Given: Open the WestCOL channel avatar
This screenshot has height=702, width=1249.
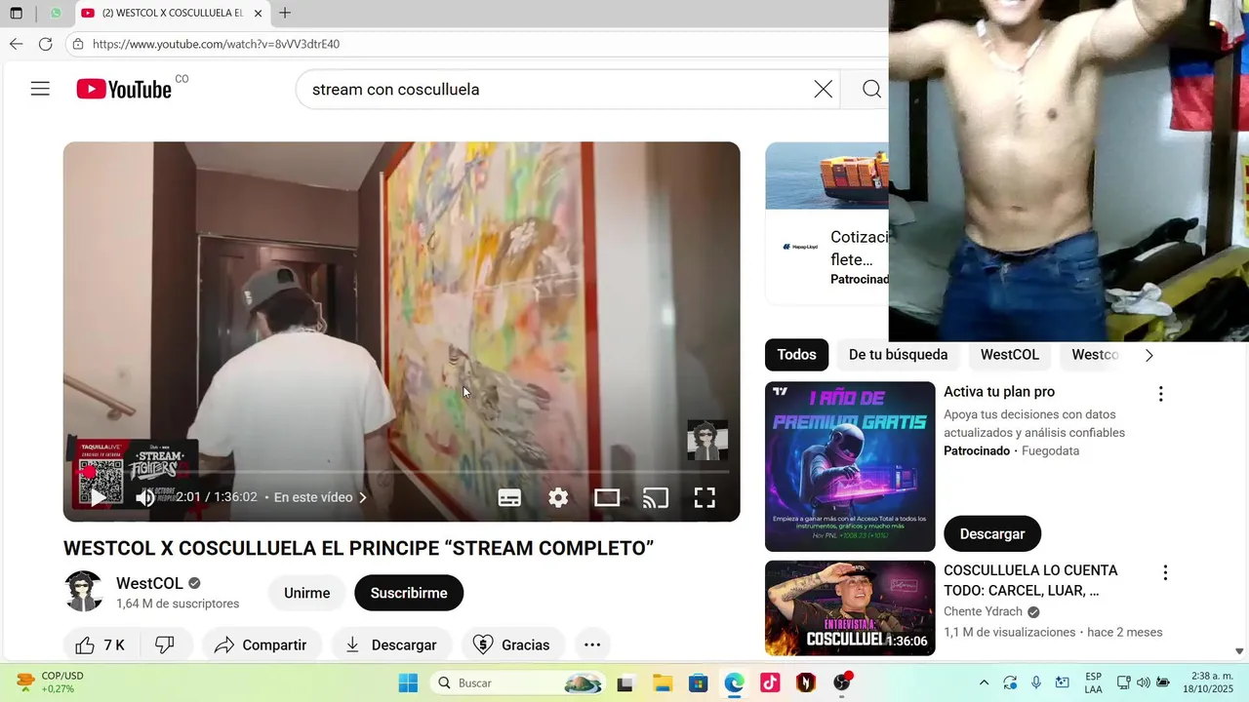Looking at the screenshot, I should 84,592.
